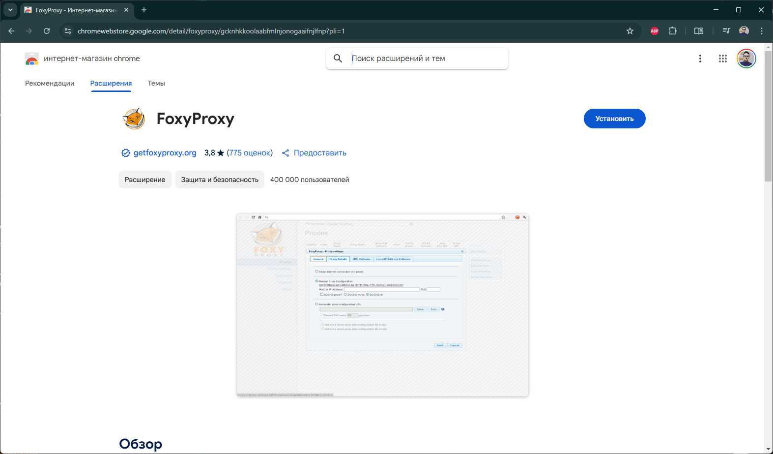Click the scrollbar down arrow
773x454 pixels.
point(769,449)
